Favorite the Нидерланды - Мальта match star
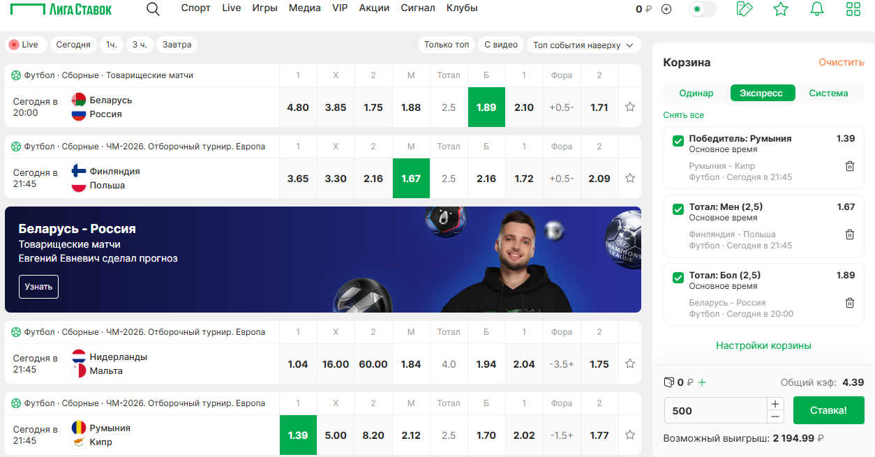Screen dimensions: 875x457 point(630,364)
